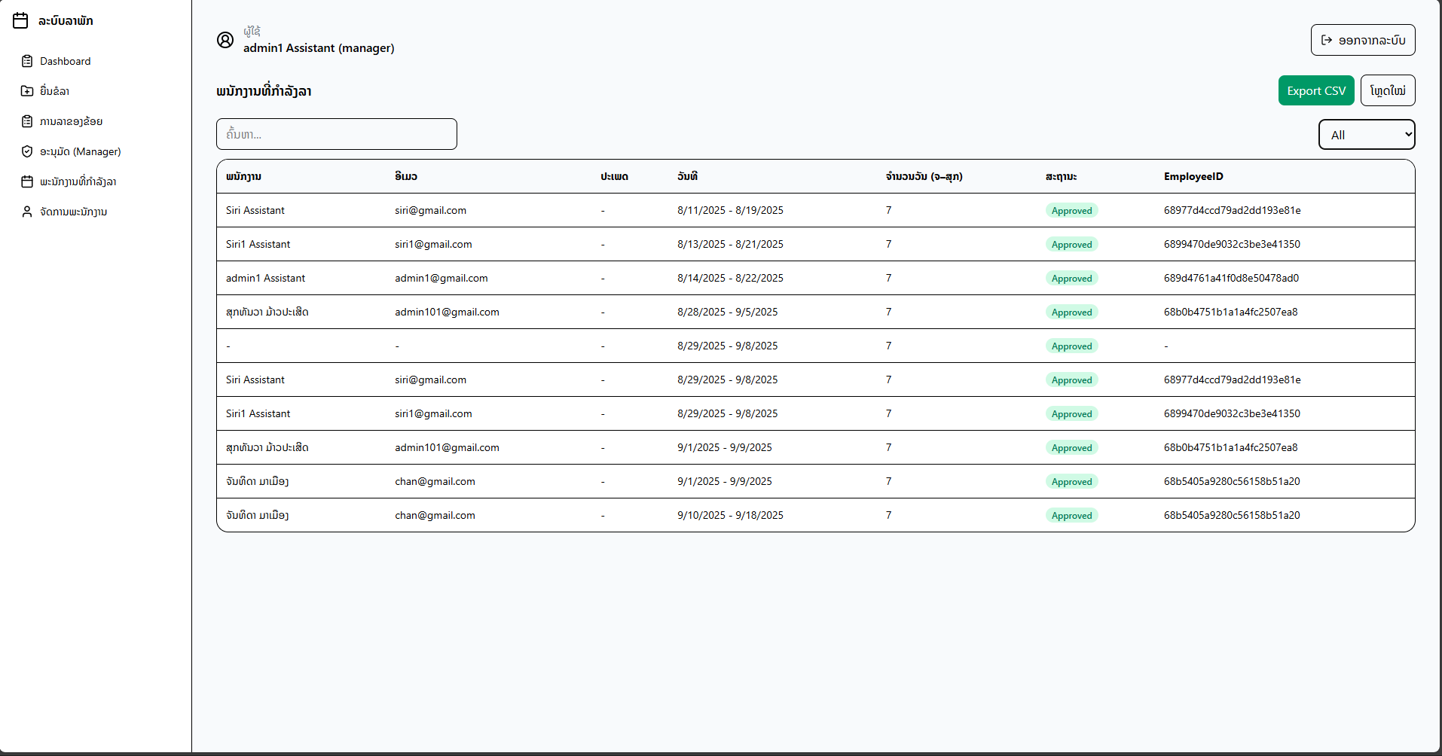Click the Dashboard clipboard icon
Screen dimensions: 1442x756
click(x=27, y=61)
